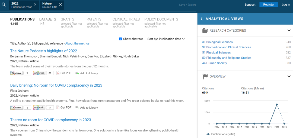
Task: Click PDF icon for Nature Podcast article
Action: [58, 73]
